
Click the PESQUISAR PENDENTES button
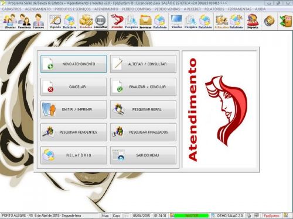[74, 132]
